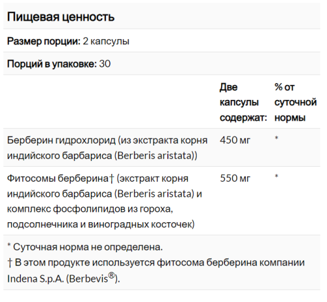Image resolution: width=327 pixels, height=302 pixels.
Task: Select the 'Размер порции' label
Action: click(x=44, y=41)
